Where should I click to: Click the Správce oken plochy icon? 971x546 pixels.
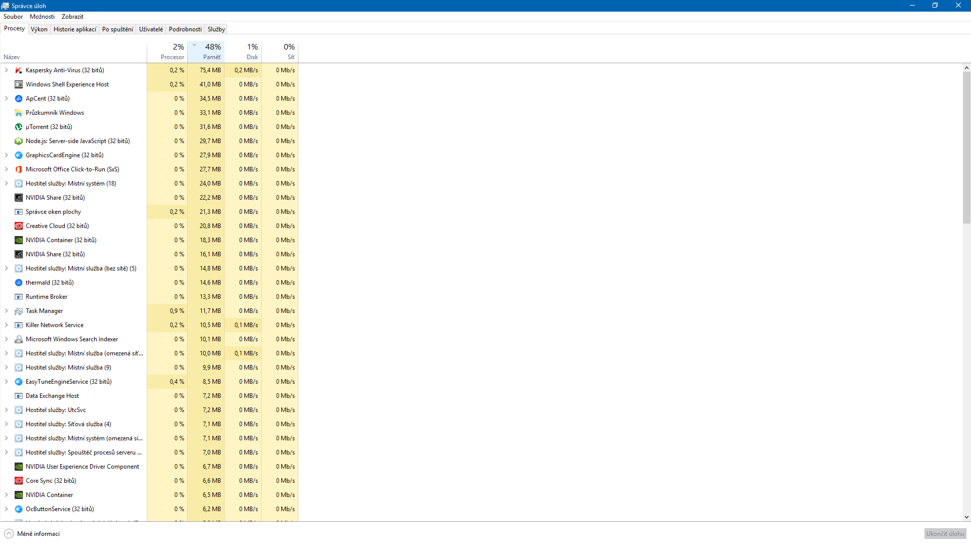(x=19, y=212)
